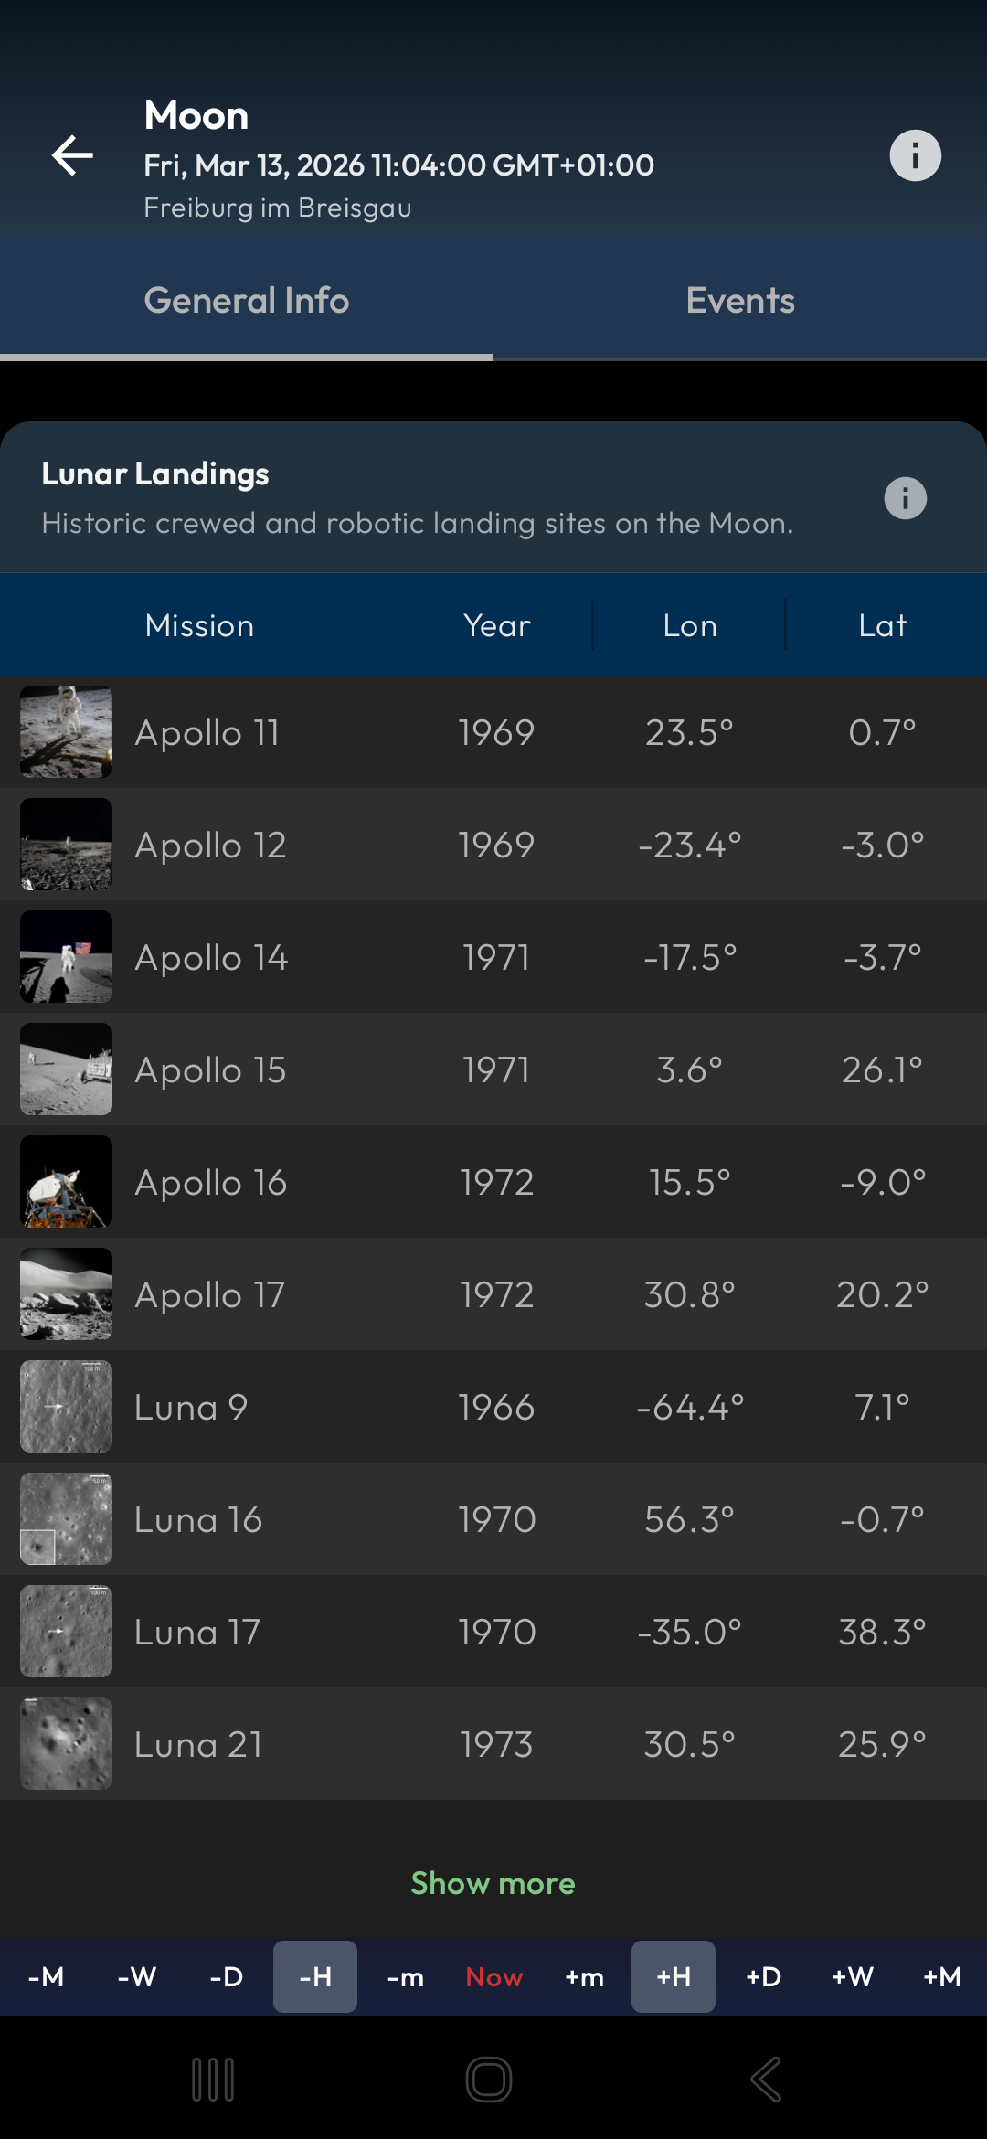Screen dimensions: 987x2139
Task: Click Apollo 12 longitude -23.4°
Action: (x=690, y=845)
